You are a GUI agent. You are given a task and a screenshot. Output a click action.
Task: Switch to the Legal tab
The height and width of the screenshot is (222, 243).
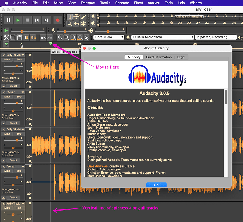[x=181, y=57]
